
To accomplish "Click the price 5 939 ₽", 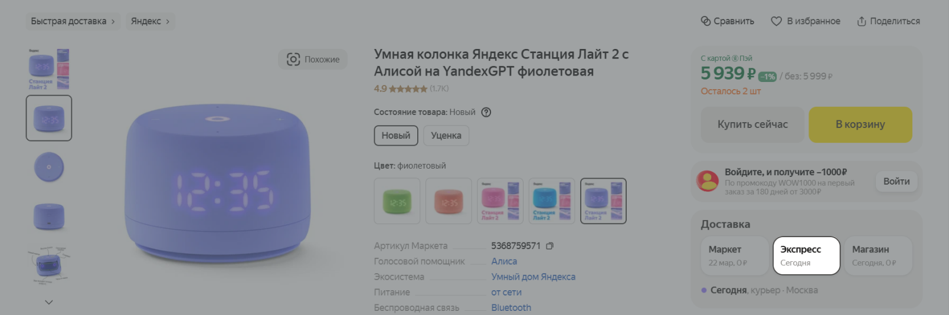I will click(x=728, y=74).
